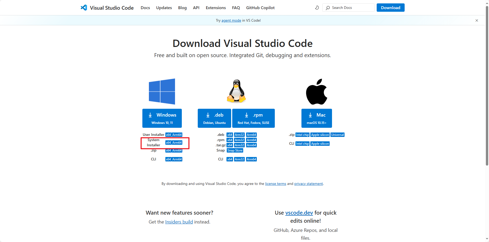The height and width of the screenshot is (242, 489).
Task: Select Linux .rpm Arm32 download
Action: pyautogui.click(x=239, y=140)
